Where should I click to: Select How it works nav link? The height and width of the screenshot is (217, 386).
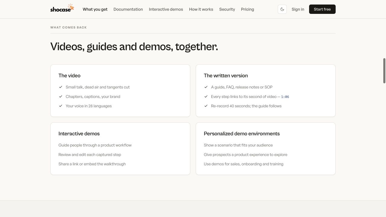click(201, 9)
